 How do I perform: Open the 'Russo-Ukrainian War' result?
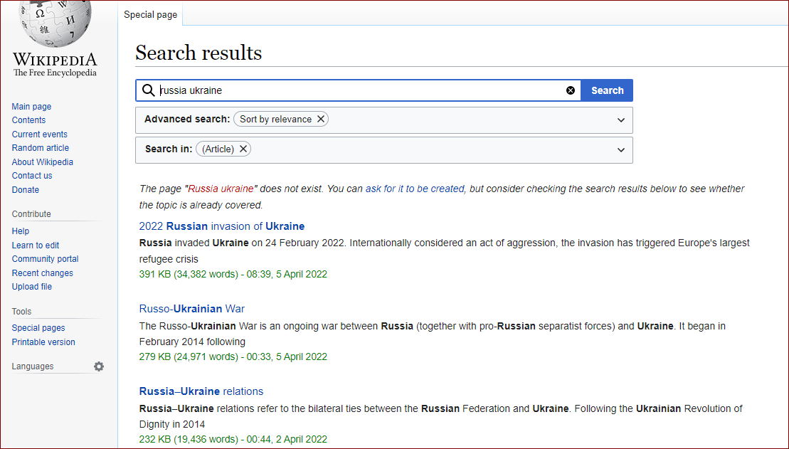coord(191,309)
